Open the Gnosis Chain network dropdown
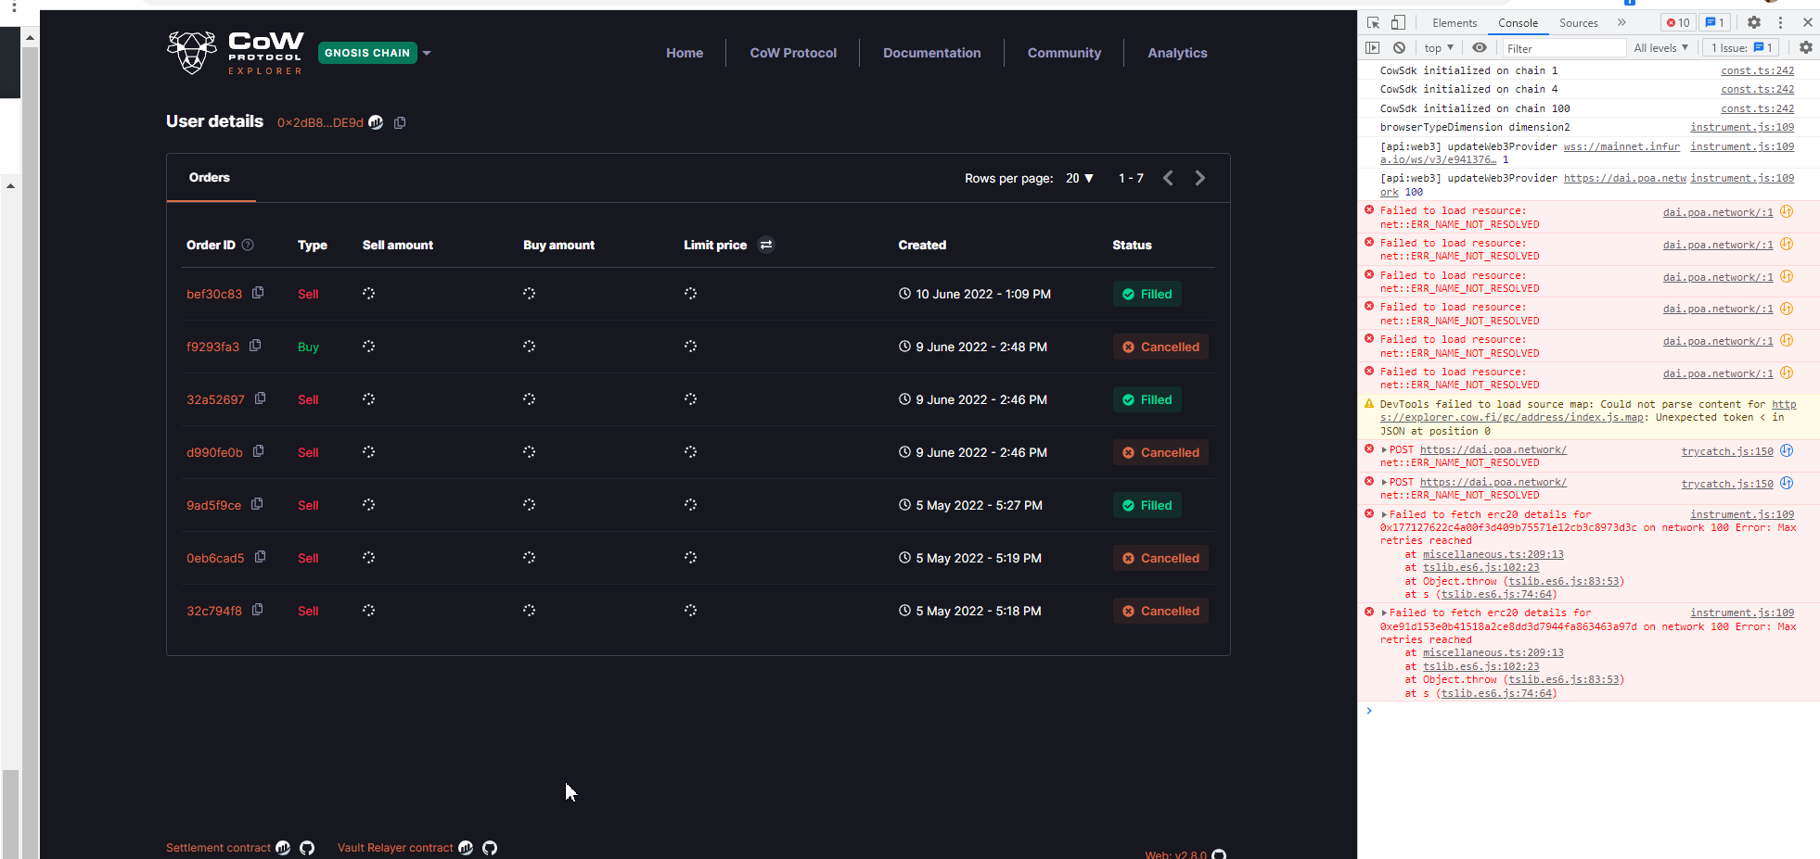 pos(376,53)
